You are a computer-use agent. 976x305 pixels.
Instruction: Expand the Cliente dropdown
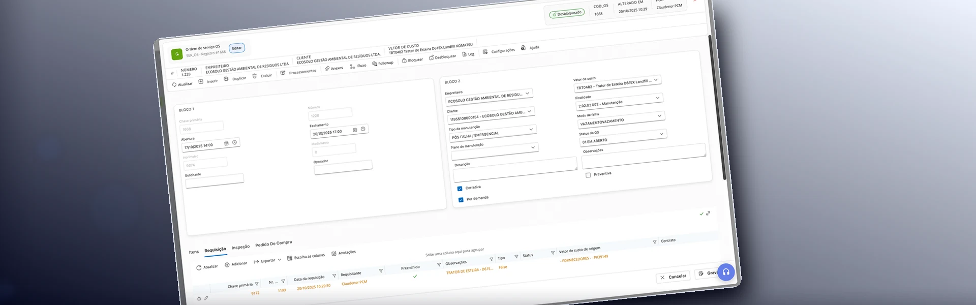[529, 111]
